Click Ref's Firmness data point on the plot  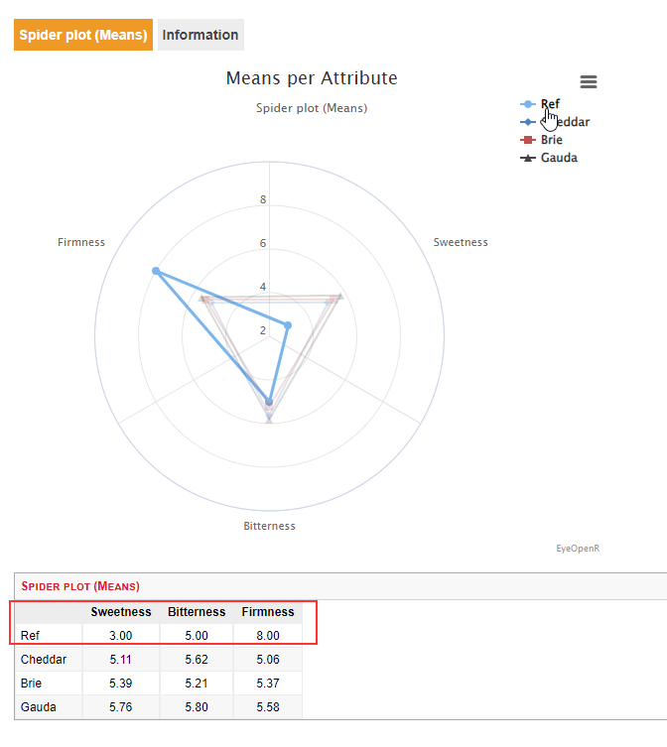[156, 271]
